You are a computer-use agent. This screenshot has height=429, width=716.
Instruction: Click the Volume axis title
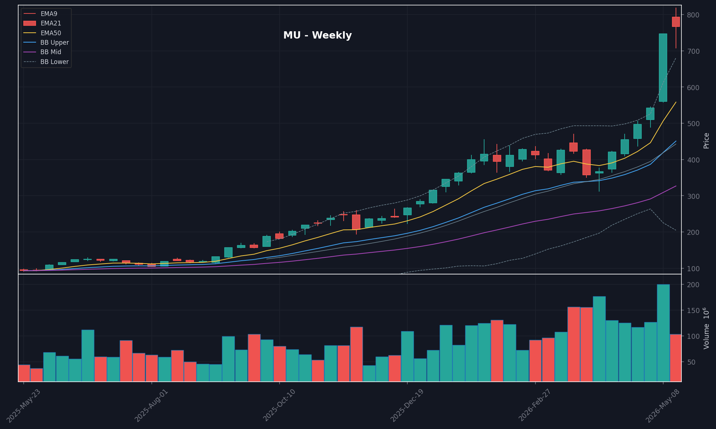coord(706,328)
